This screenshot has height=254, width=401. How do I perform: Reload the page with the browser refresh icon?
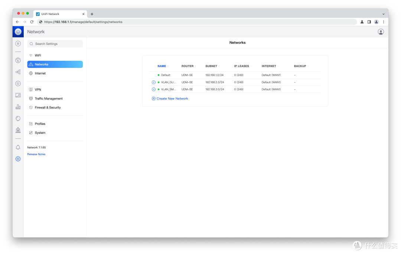[x=32, y=22]
